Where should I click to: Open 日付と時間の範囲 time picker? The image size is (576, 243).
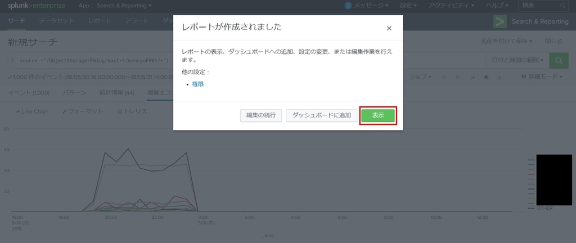517,60
